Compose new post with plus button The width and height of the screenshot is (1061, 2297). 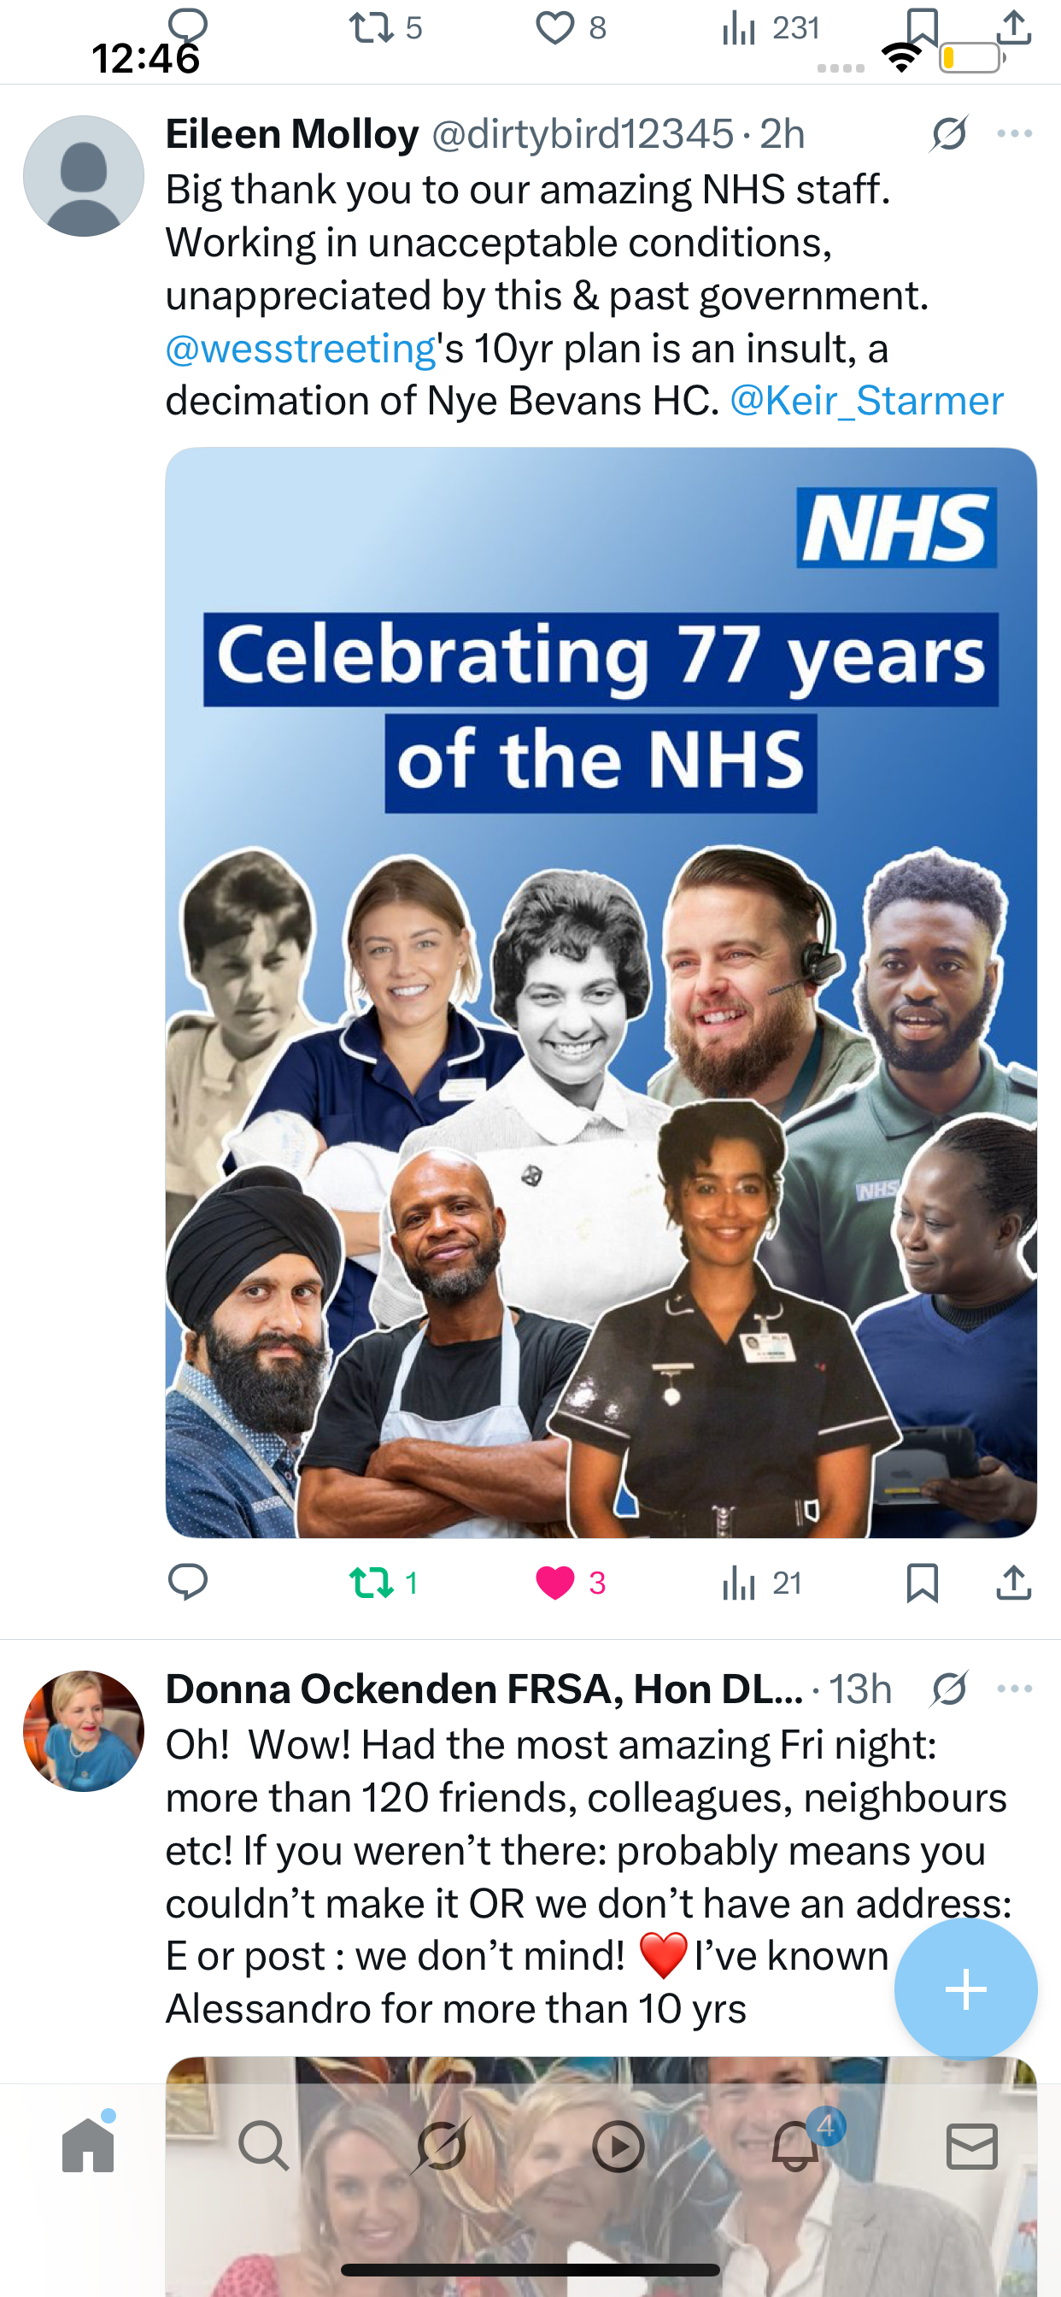(x=965, y=1989)
